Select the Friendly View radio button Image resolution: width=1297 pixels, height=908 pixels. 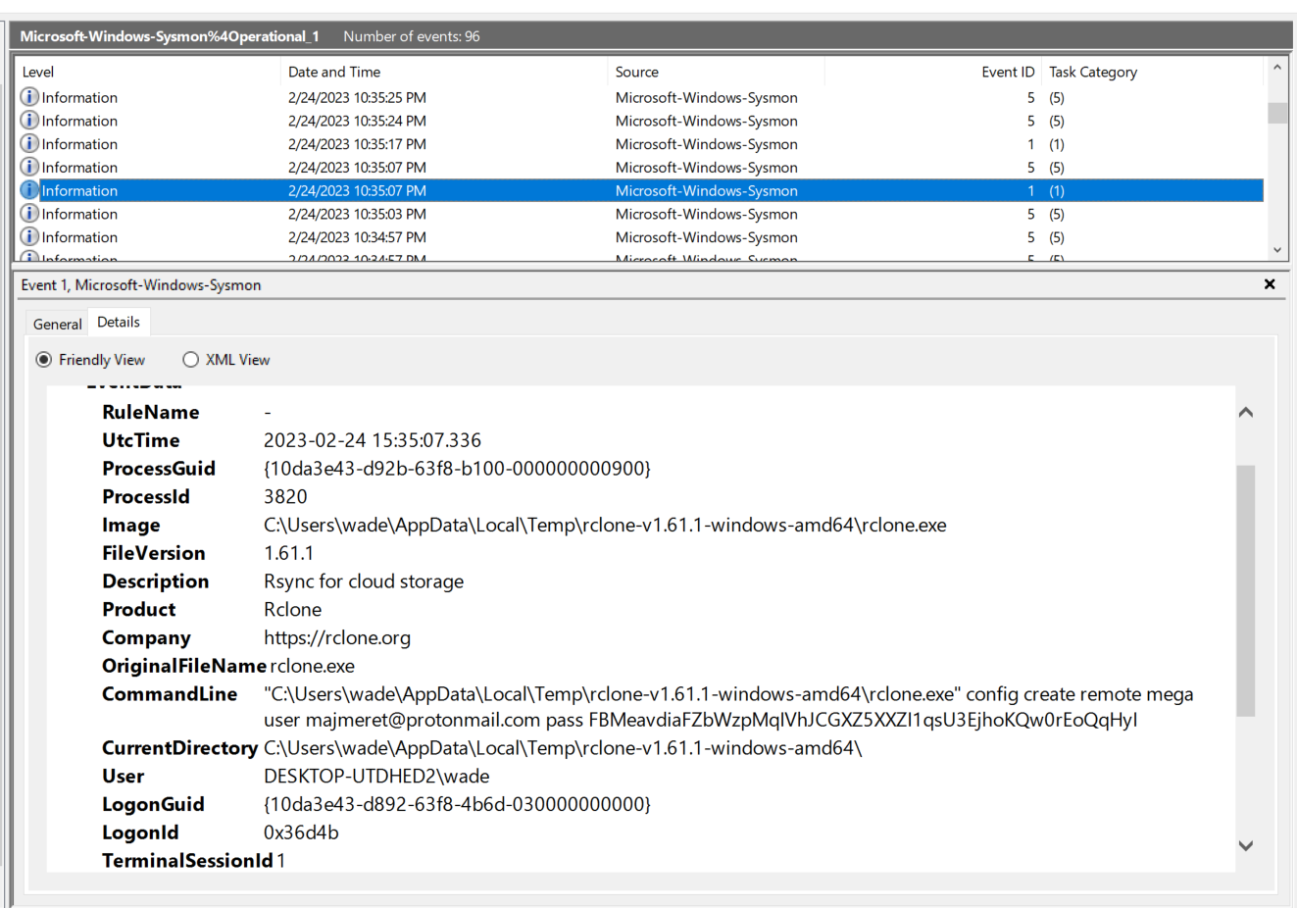43,359
